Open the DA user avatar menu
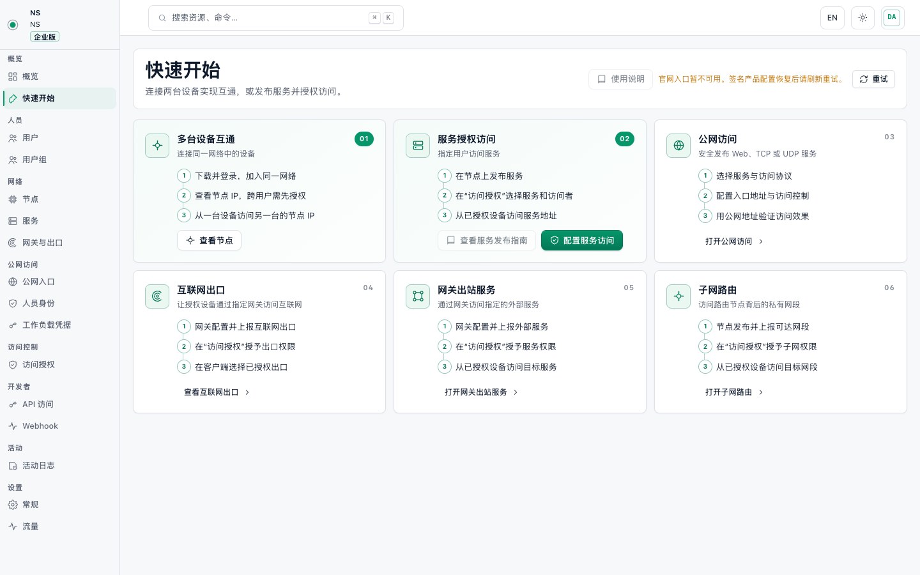Image resolution: width=920 pixels, height=575 pixels. (x=892, y=18)
